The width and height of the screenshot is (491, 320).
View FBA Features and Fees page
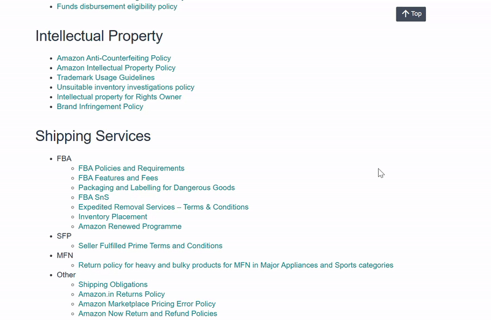118,178
